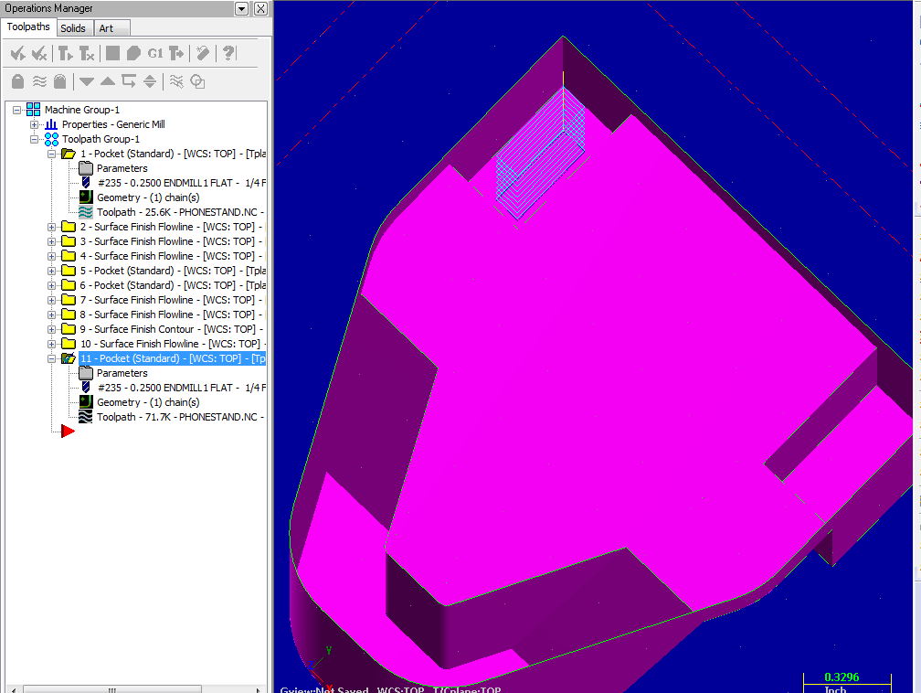Click Regenerate all selected operations icon
This screenshot has width=921, height=693.
(x=67, y=54)
